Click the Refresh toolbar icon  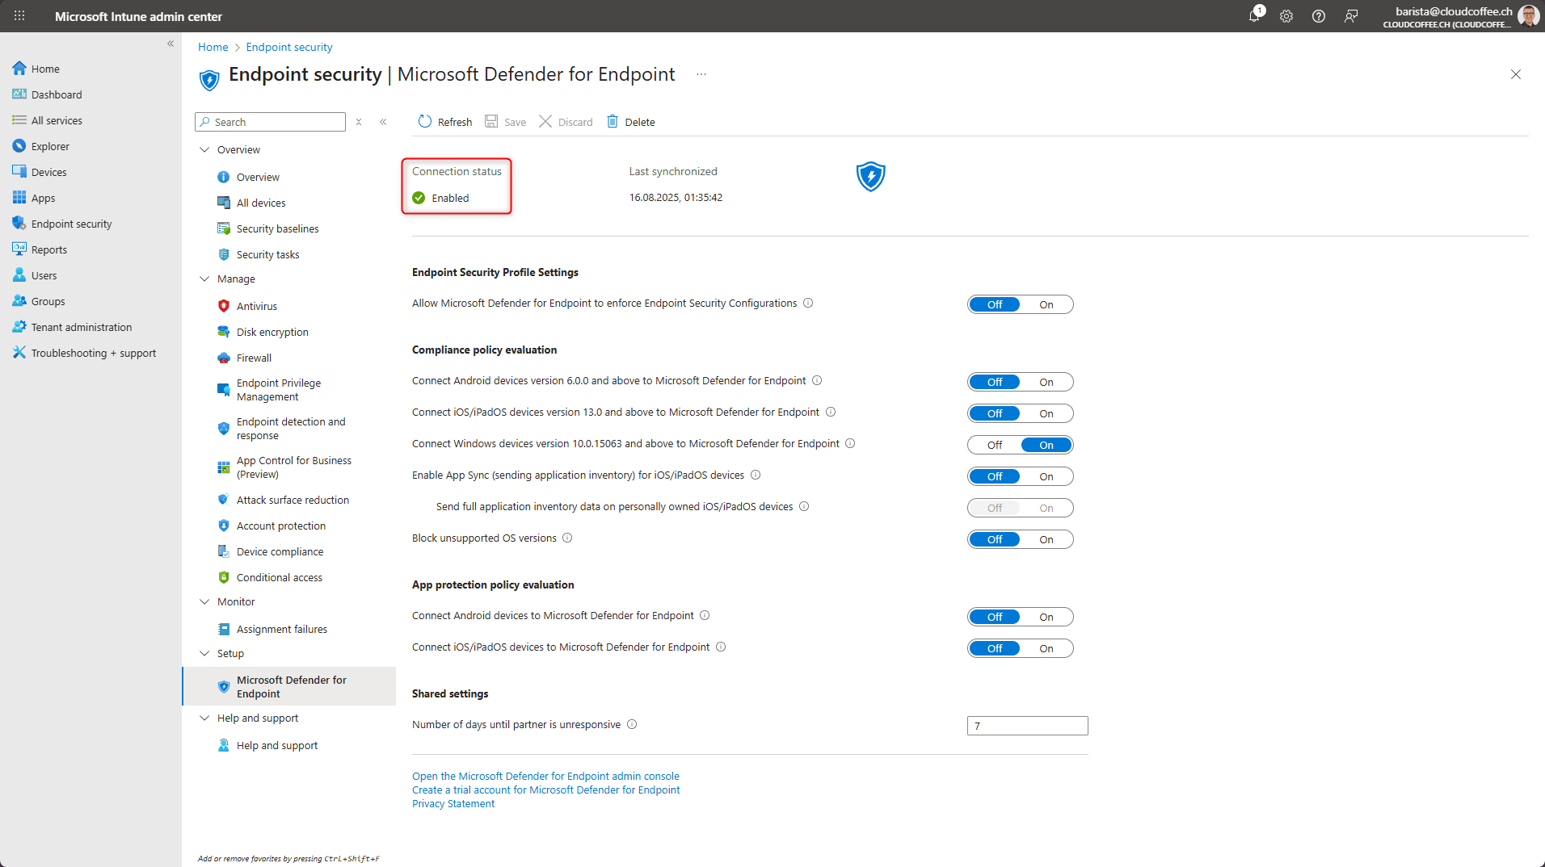coord(425,122)
